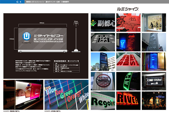This screenshot has height=122, width=169.
Task: Click the blue Kanban Pro logo icon
Action: point(26,36)
